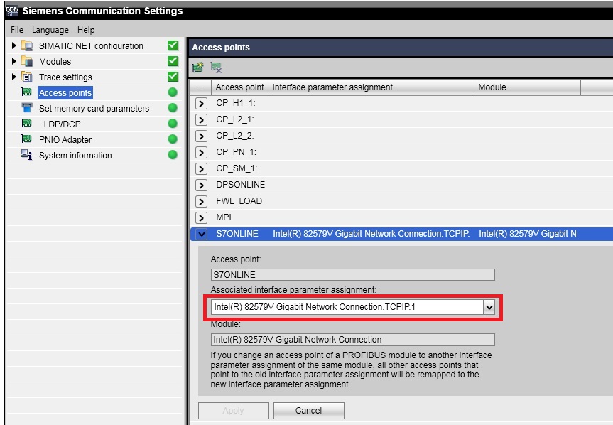Select System information in the navigation tree

pos(75,155)
